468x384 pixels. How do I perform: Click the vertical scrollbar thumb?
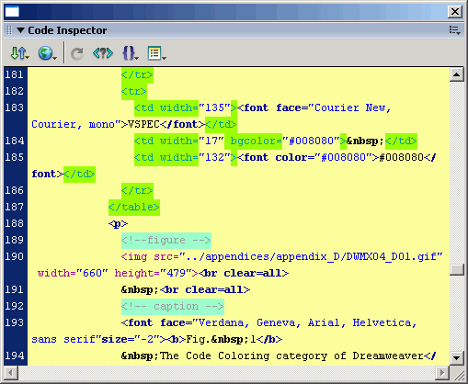coord(456,270)
